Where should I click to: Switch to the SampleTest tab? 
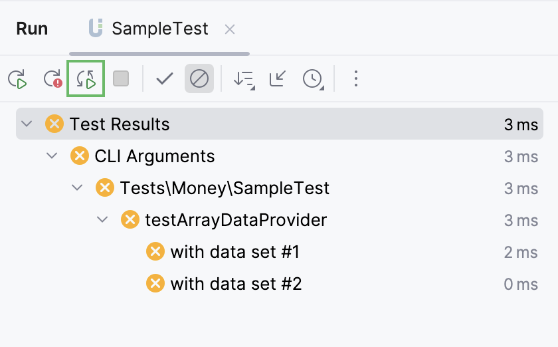point(159,29)
